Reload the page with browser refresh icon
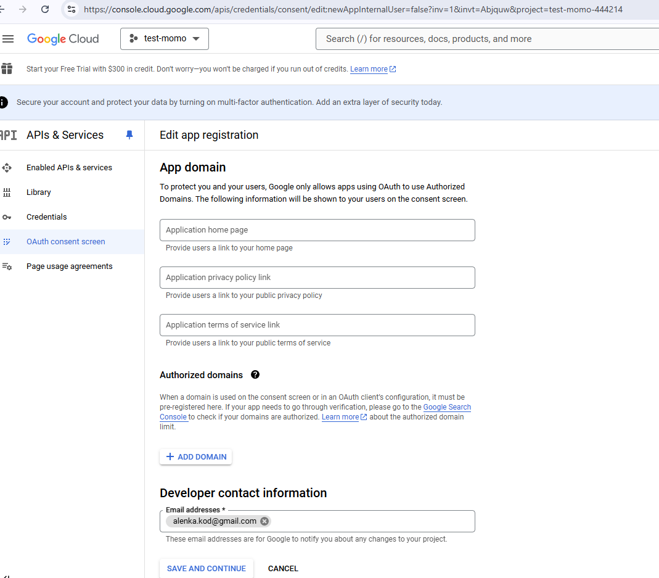659x578 pixels. pyautogui.click(x=45, y=9)
